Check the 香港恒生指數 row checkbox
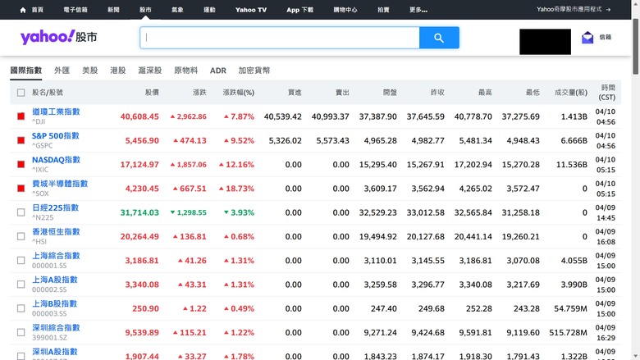640x360 pixels. 21,236
